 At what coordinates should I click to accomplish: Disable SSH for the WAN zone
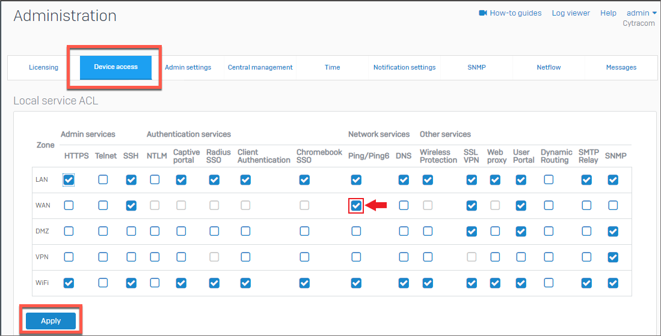pyautogui.click(x=131, y=206)
